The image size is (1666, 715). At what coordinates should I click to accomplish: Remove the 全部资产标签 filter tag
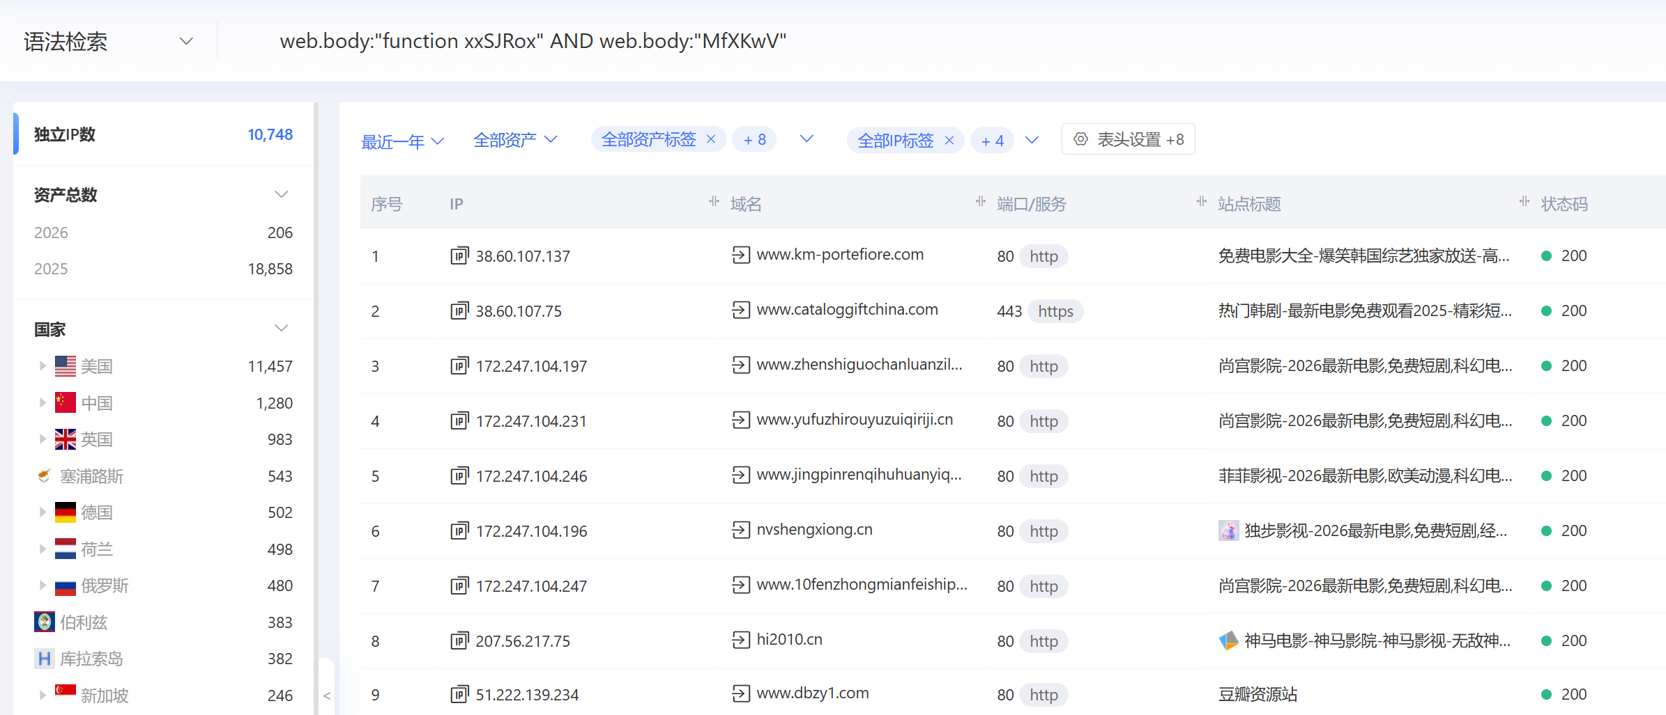[x=711, y=139]
